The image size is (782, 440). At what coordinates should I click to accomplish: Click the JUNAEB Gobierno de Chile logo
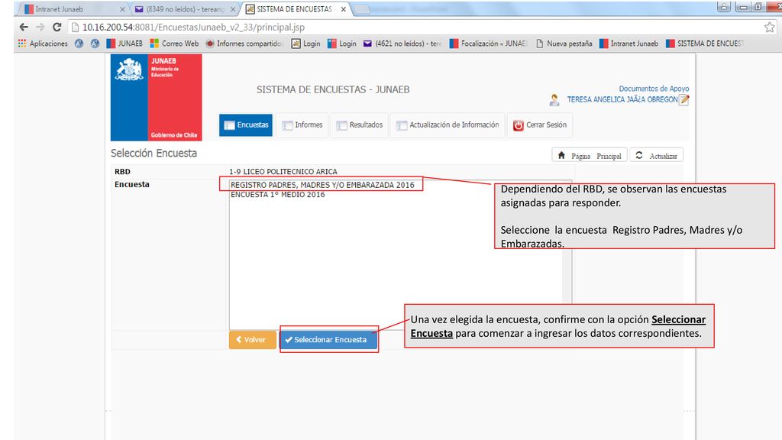click(x=156, y=97)
